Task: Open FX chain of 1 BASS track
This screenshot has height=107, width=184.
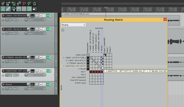Action: pyautogui.click(x=48, y=15)
